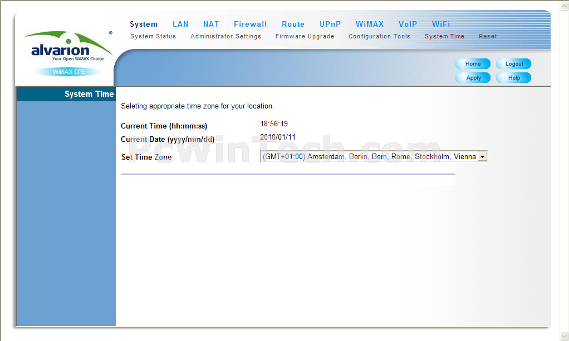The image size is (569, 341).
Task: Click the browser scrollbar down arrow
Action: tap(565, 337)
